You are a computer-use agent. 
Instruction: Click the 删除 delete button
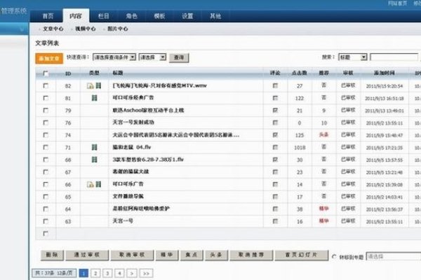pyautogui.click(x=52, y=255)
